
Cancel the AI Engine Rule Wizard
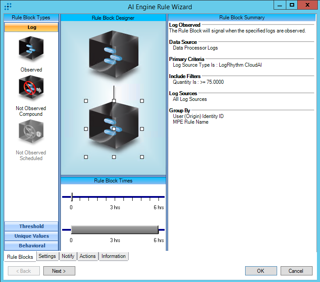click(296, 271)
